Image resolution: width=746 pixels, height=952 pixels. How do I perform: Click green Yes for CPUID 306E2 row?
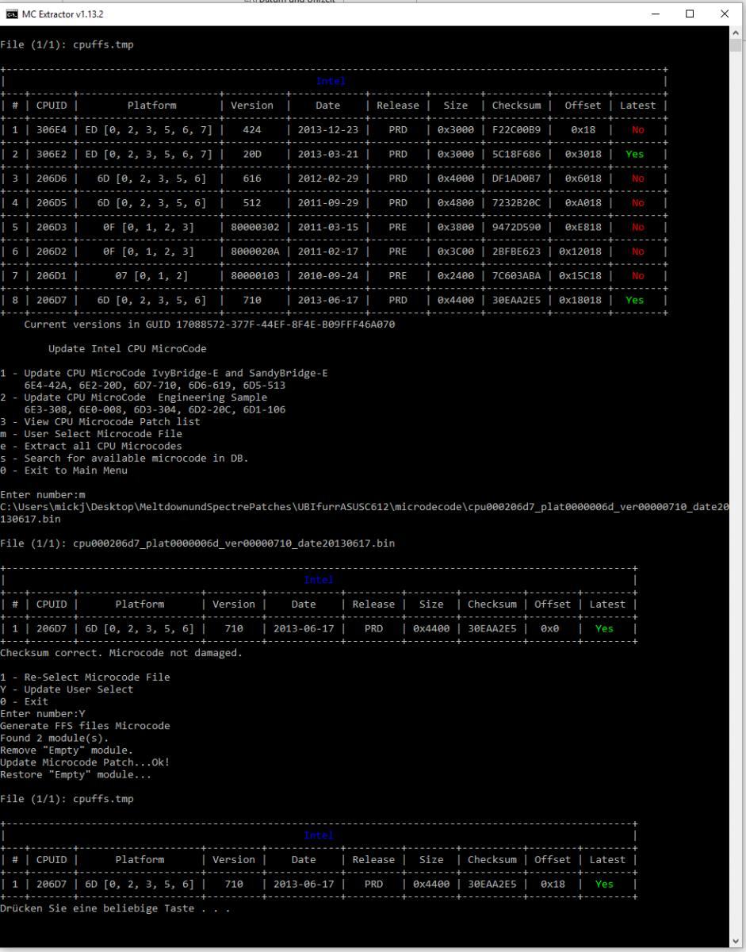635,154
